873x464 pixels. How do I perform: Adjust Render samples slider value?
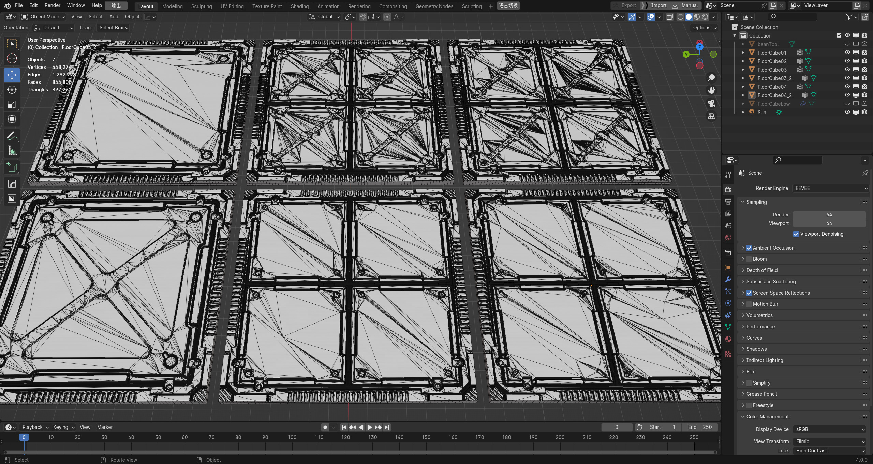[x=829, y=215]
